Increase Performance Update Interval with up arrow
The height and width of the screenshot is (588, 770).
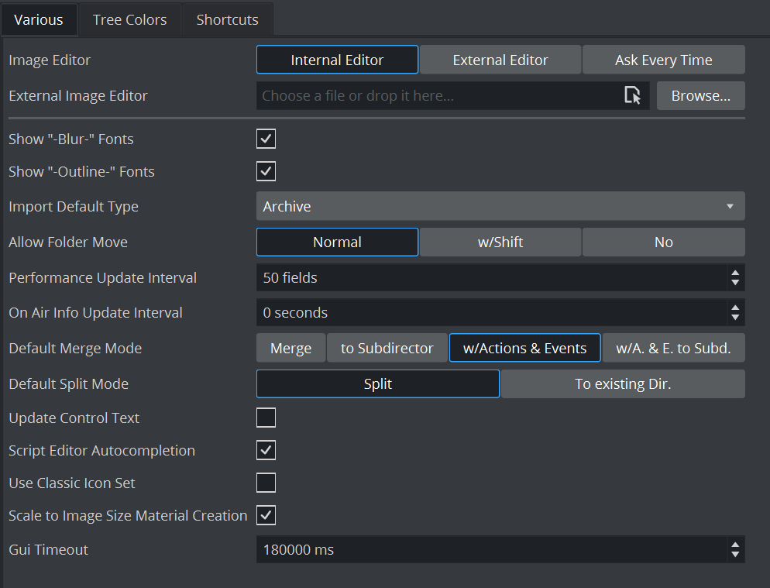pos(734,273)
